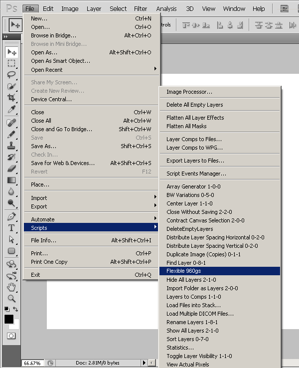The height and width of the screenshot is (368, 299).
Task: Select the 3D Camera Rotate tool
Action: pyautogui.click(x=11, y=276)
